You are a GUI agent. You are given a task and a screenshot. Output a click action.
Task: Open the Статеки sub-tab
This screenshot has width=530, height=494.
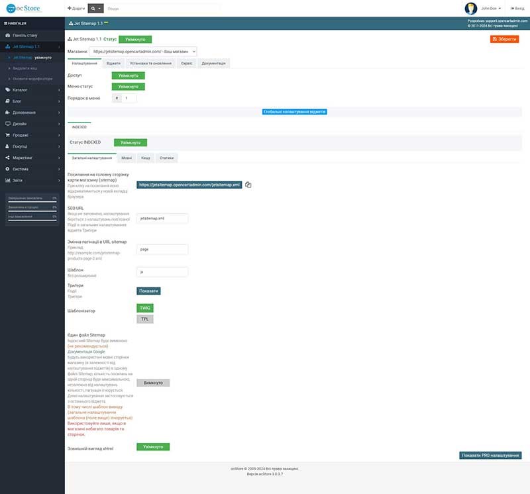point(167,158)
